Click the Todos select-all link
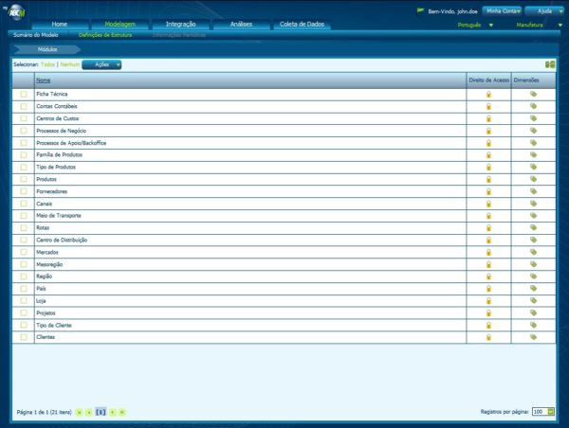The width and height of the screenshot is (569, 428). click(x=47, y=64)
